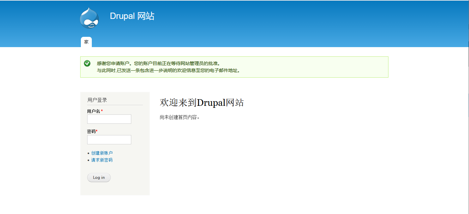
Task: Click the green checkmark status icon
Action: 87,63
